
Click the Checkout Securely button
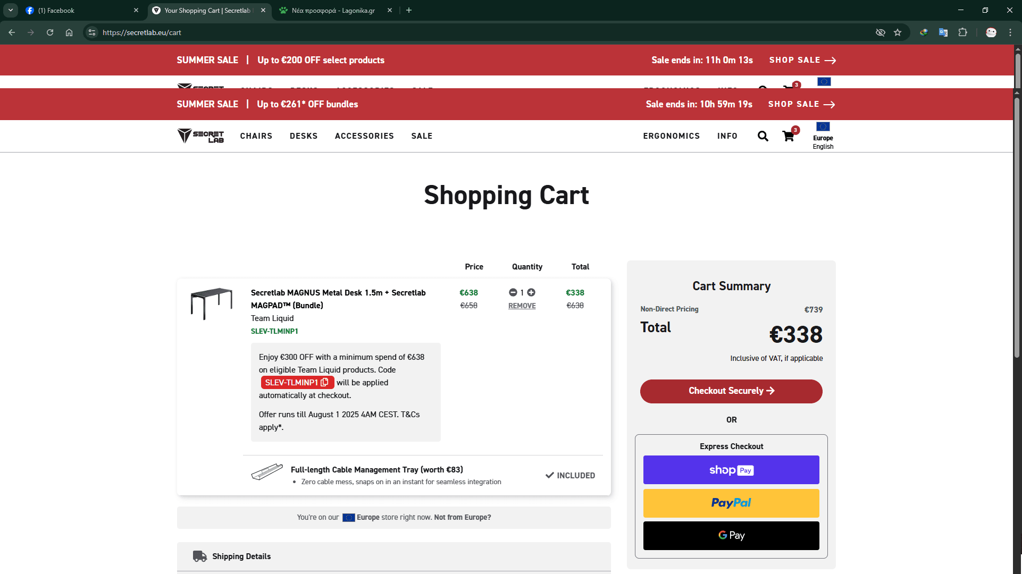731,391
